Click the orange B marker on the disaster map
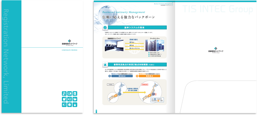Screen dimensions: 257x115 pos(149,96)
